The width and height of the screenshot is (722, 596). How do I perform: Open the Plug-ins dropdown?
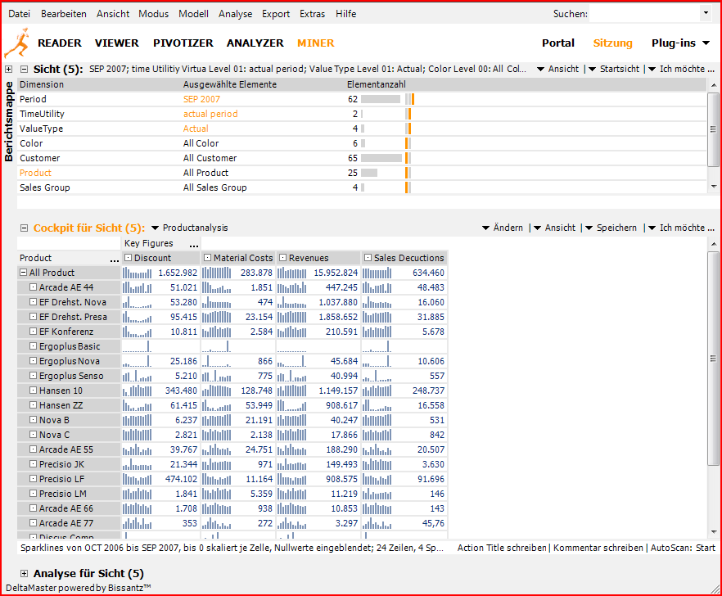[x=680, y=43]
